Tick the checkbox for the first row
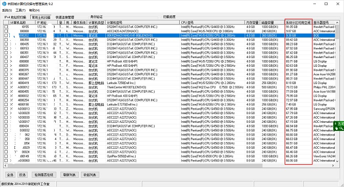This screenshot has width=344, height=187. (6, 27)
